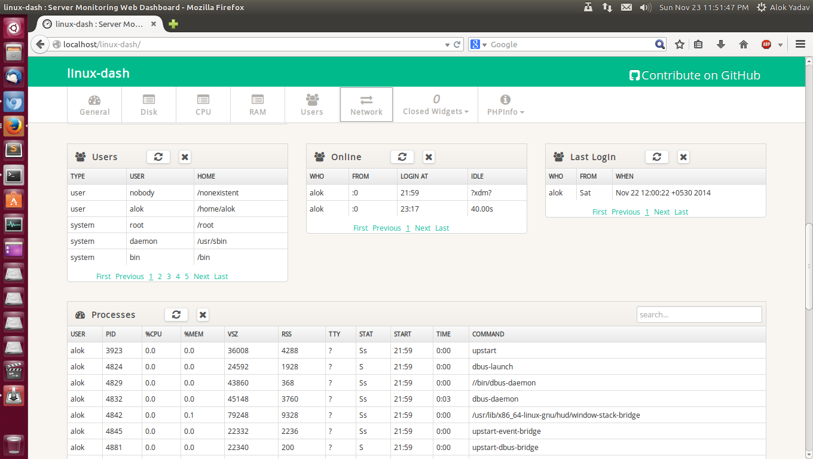
Task: Click the Firefox home icon
Action: 744,44
